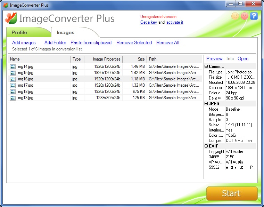This screenshot has height=207, width=264.
Task: Start the conversion with the Start button
Action: [232, 193]
